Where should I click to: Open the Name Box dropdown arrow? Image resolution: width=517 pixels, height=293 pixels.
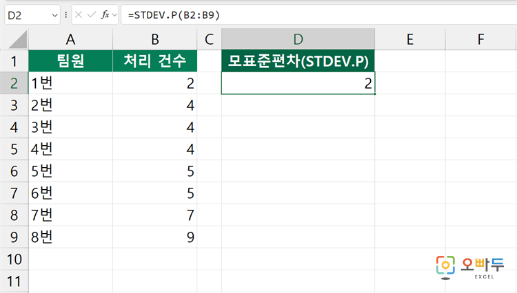(x=54, y=15)
